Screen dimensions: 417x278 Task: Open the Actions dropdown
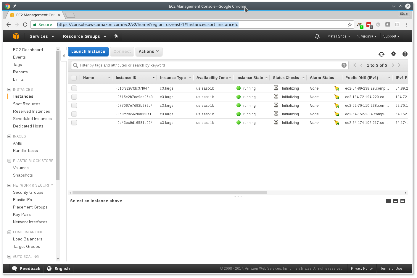(x=149, y=51)
